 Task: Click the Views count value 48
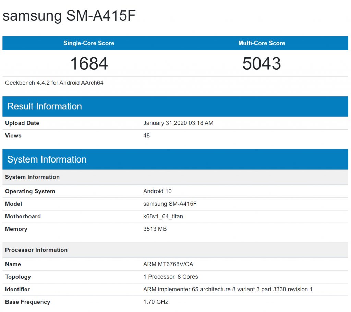[x=146, y=136]
